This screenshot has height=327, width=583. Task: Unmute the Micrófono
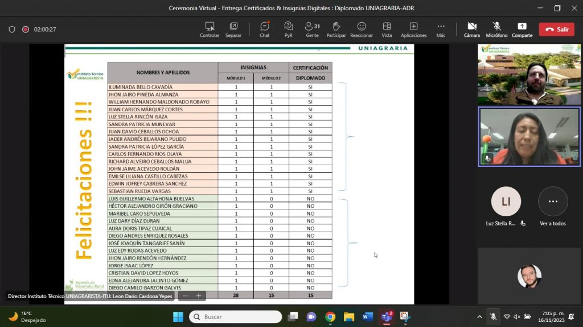(496, 29)
